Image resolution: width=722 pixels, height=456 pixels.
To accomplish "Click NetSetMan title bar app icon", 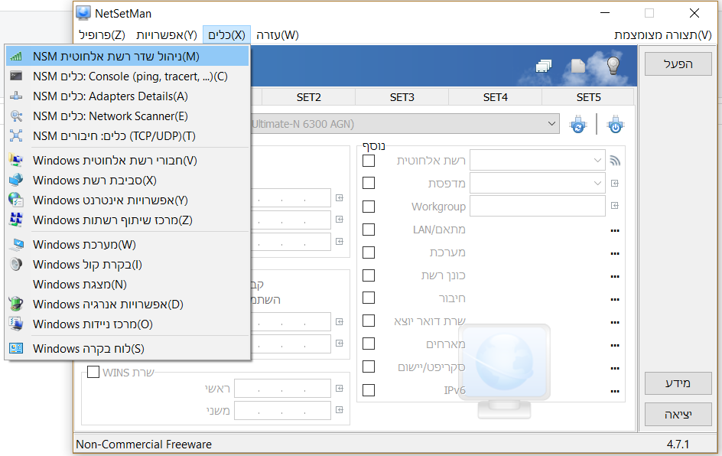I will pos(83,13).
